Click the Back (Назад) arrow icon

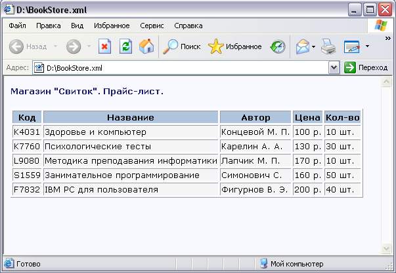coord(16,46)
